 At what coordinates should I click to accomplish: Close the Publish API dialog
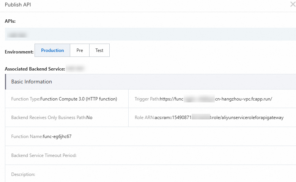tap(292, 5)
